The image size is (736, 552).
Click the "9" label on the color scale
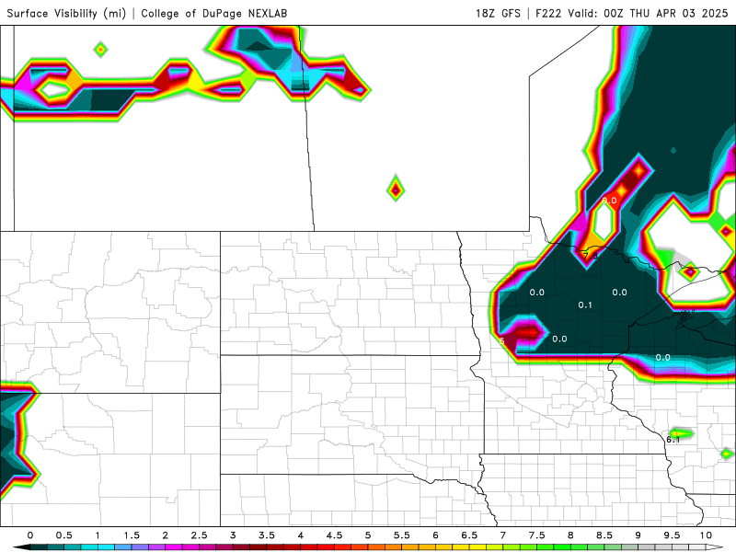coord(638,535)
